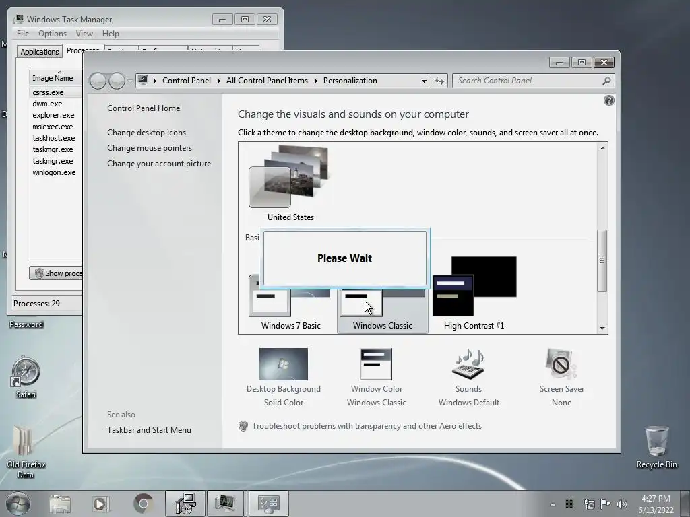Select winlogon.exe process row
The image size is (690, 517).
(55, 172)
